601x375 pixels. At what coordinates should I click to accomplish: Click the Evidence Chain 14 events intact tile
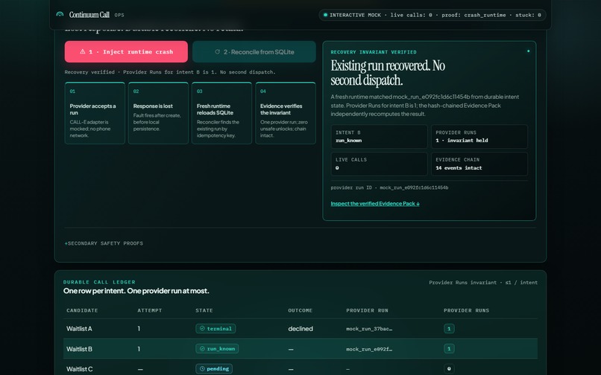pyautogui.click(x=479, y=164)
